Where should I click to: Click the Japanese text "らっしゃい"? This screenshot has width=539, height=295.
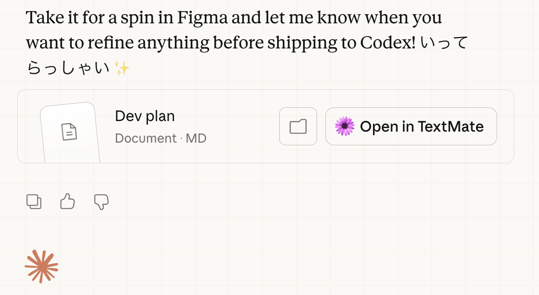[68, 68]
